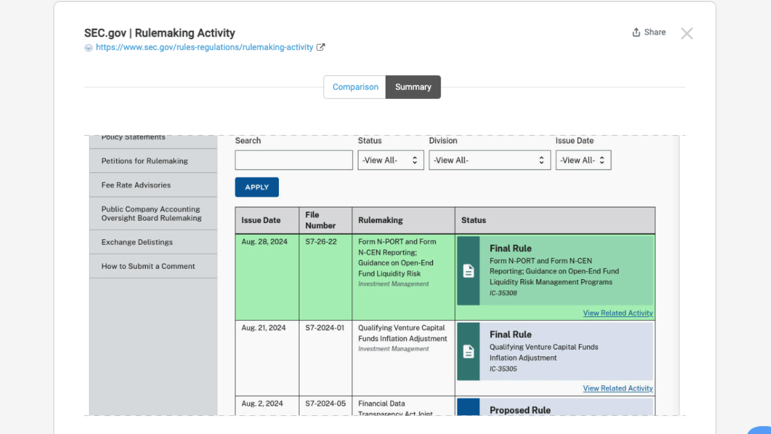
Task: Open How to Submit a Comment
Action: (x=148, y=266)
